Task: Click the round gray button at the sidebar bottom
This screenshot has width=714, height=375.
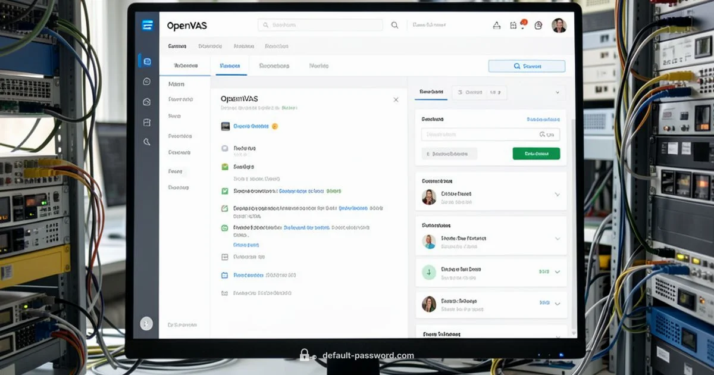Action: [146, 323]
